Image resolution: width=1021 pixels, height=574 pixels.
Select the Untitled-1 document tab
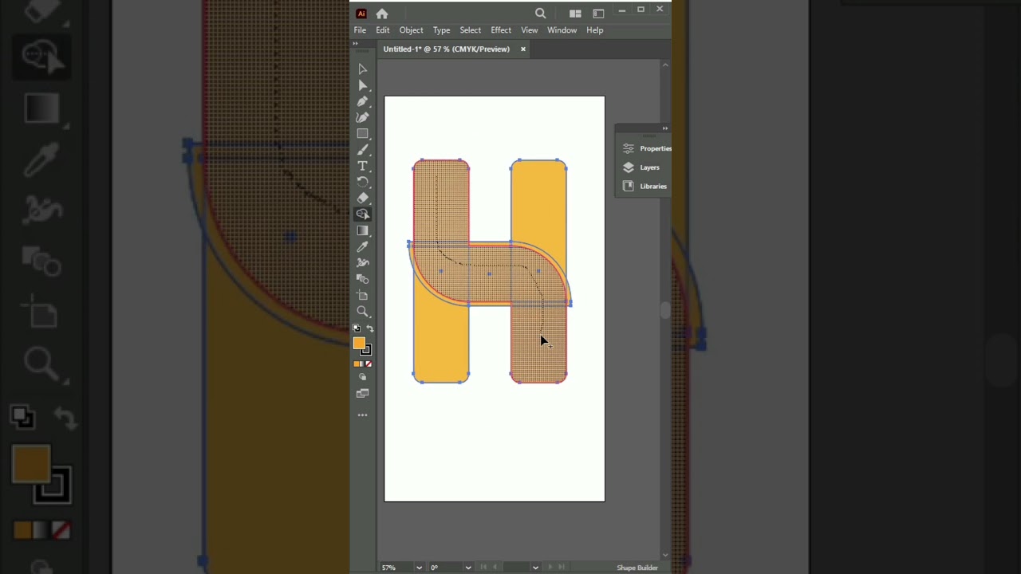point(446,49)
